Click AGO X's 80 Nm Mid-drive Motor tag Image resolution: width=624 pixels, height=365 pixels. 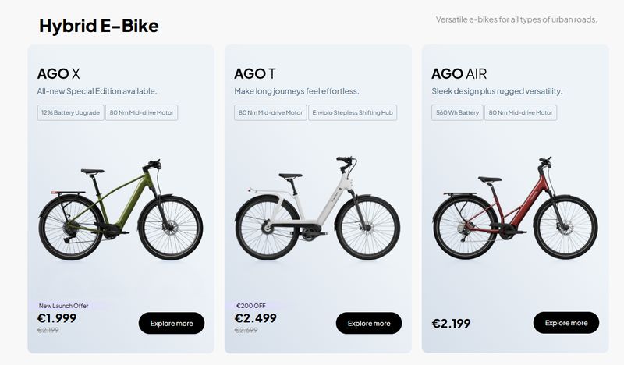(142, 113)
